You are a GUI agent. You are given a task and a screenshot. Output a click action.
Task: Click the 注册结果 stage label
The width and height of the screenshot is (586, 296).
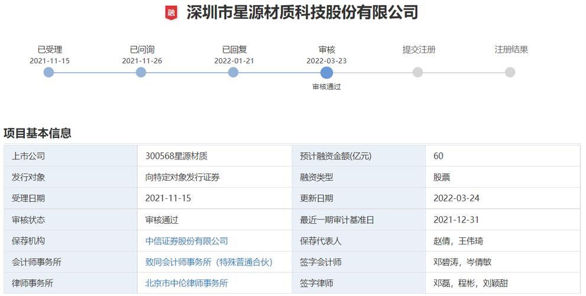point(511,49)
